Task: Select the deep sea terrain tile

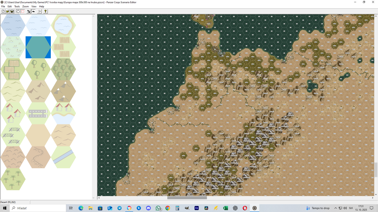Action: click(13, 25)
